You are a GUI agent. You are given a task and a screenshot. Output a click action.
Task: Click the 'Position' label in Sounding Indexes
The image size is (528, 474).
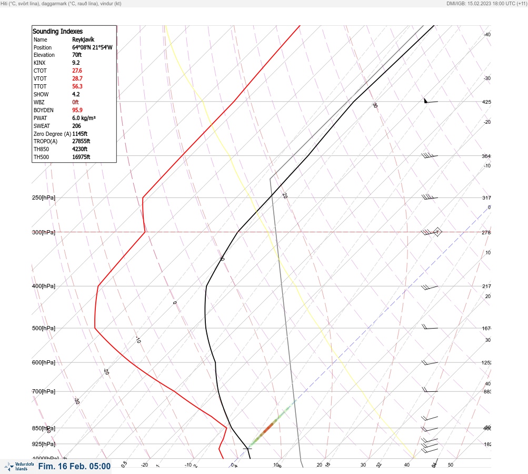[x=43, y=47]
